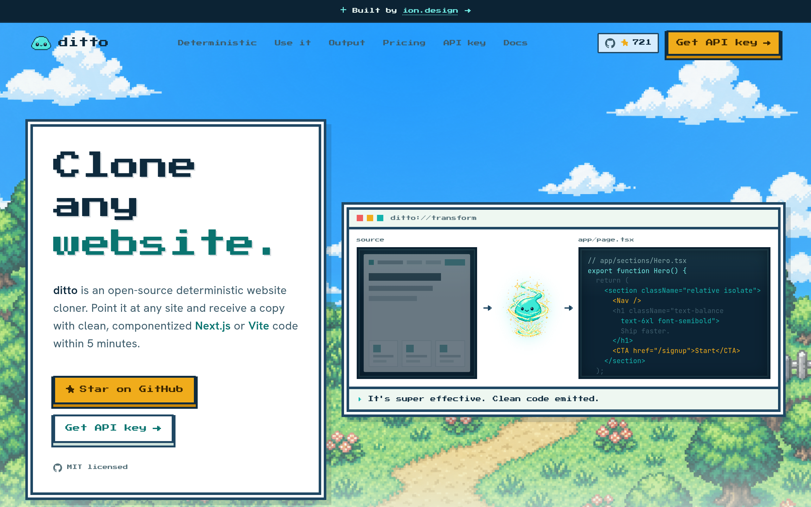Click the GitHub 721 stars button

pos(628,43)
